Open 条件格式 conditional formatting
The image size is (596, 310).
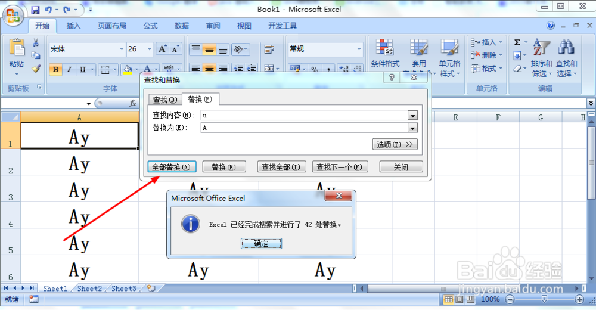click(385, 53)
